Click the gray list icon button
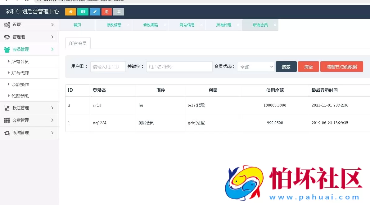The image size is (370, 205). [x=119, y=12]
